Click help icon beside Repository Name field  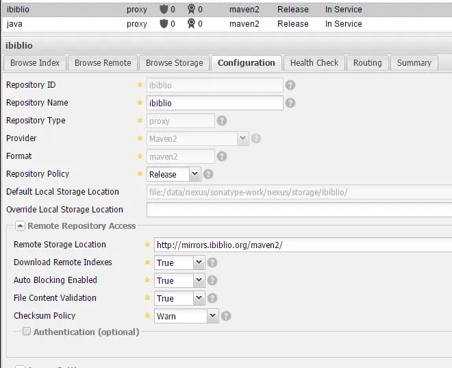[x=290, y=103]
